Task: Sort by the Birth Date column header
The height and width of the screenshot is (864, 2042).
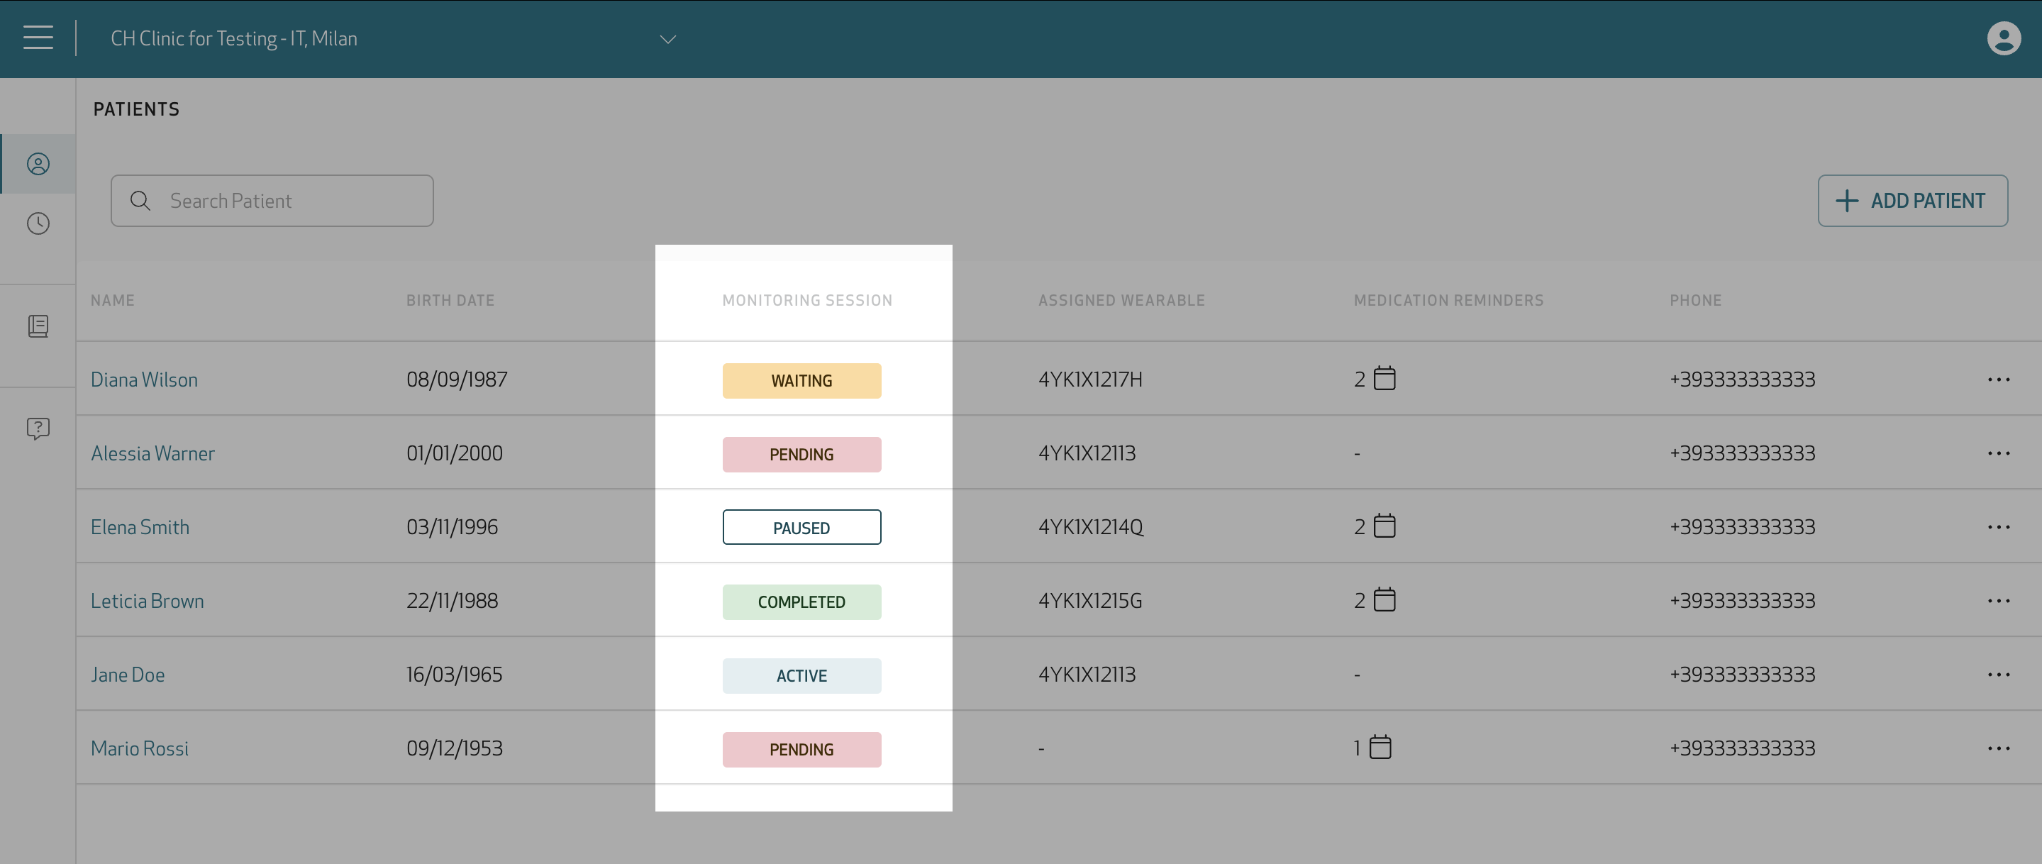Action: [450, 299]
